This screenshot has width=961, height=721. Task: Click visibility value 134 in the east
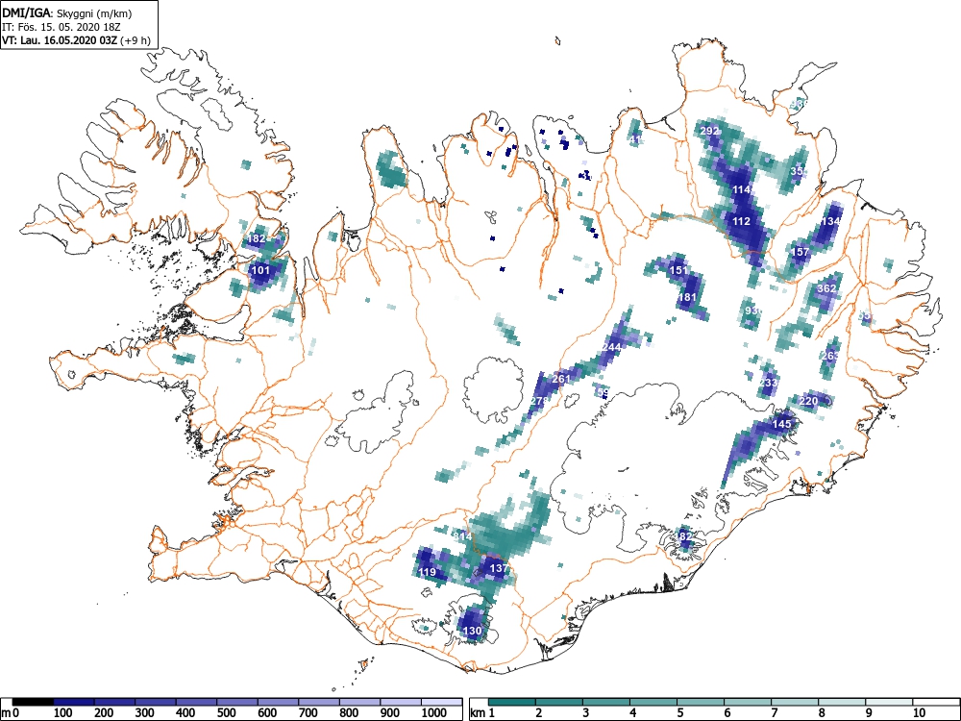[x=831, y=221]
